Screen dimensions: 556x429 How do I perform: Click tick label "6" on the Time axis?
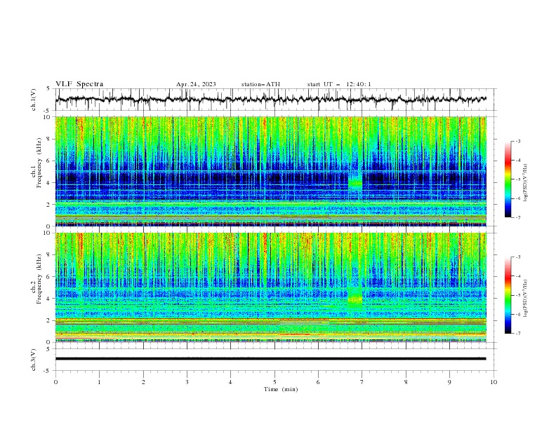[318, 382]
